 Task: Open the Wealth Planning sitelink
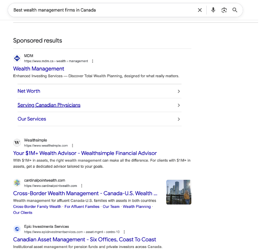[x=137, y=206]
